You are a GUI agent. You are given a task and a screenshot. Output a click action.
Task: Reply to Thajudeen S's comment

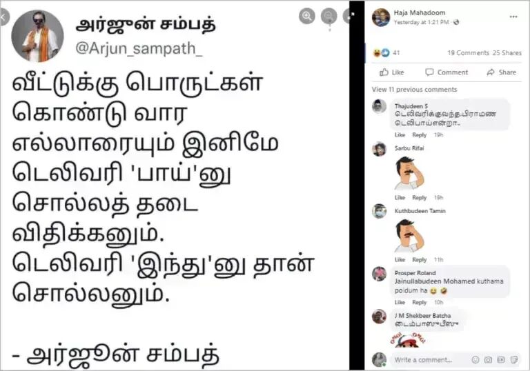[419, 135]
